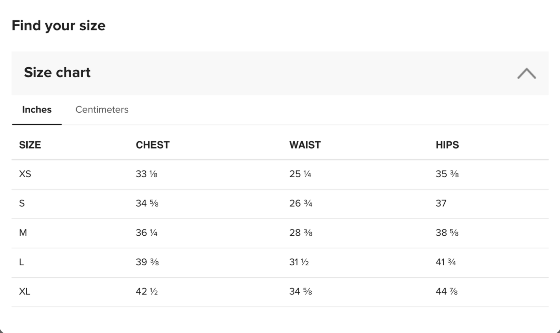This screenshot has height=333, width=560.
Task: Select the S size row label
Action: pyautogui.click(x=22, y=203)
